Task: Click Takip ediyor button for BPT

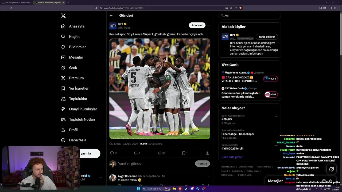Action: point(267,37)
